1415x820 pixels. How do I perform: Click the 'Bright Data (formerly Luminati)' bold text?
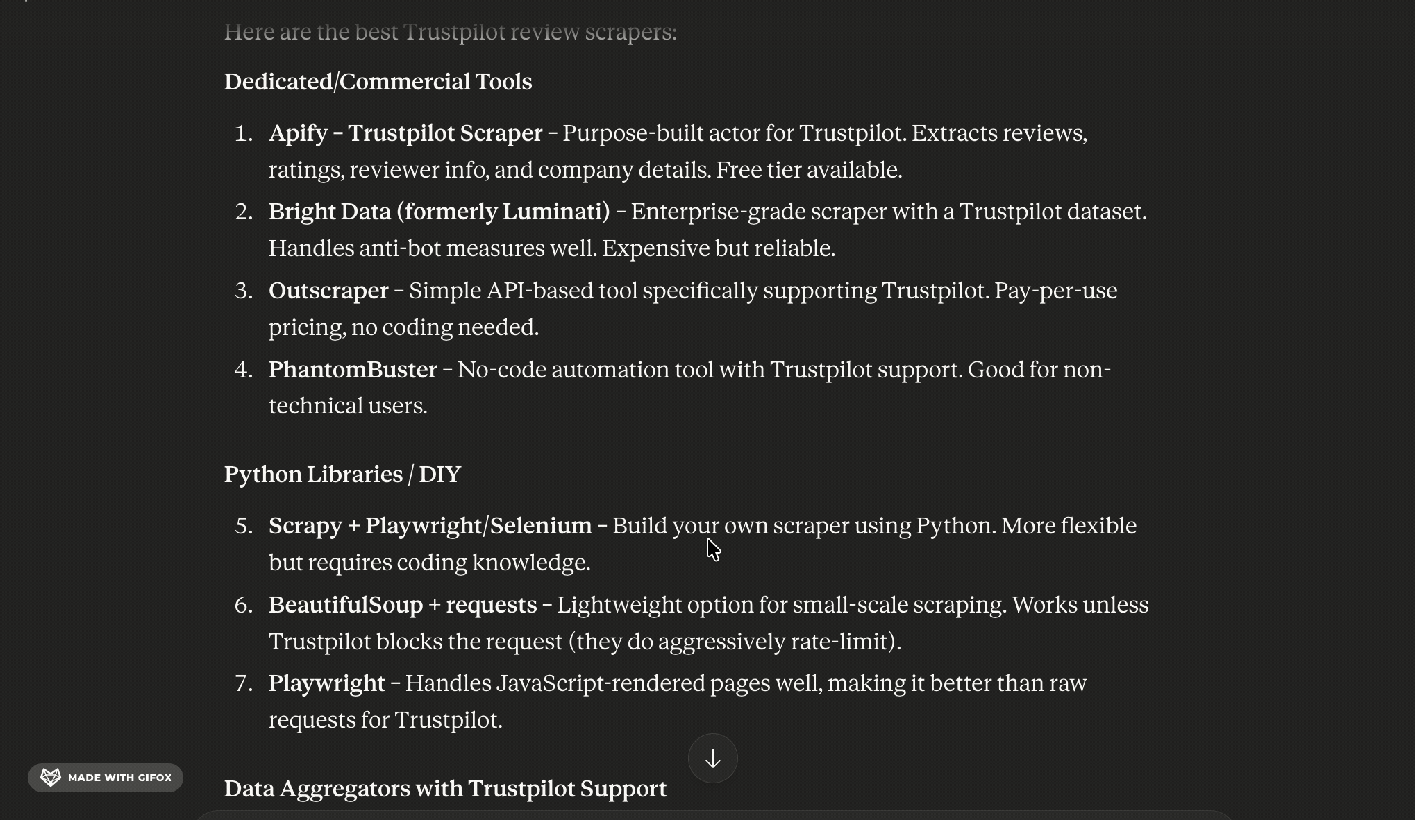439,212
